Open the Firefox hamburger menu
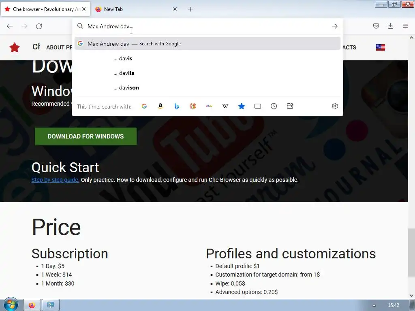Viewport: 415px width, 311px height. pyautogui.click(x=405, y=26)
